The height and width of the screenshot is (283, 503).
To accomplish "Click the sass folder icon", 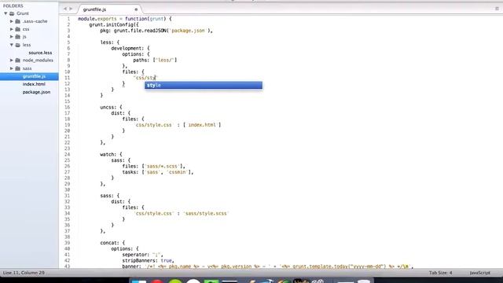I will click(x=17, y=68).
